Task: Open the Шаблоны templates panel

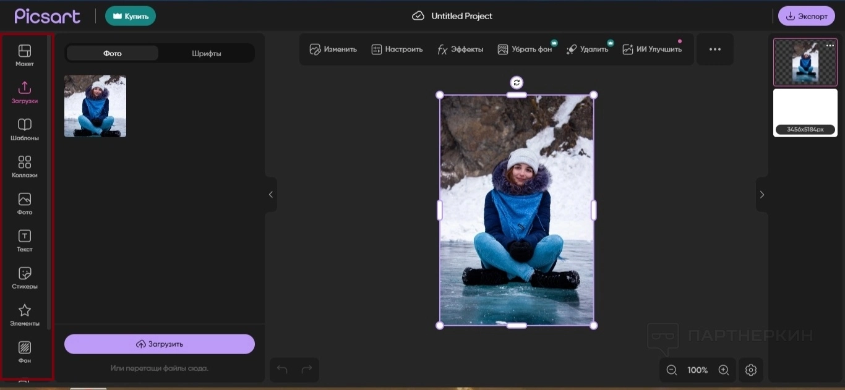Action: click(x=25, y=129)
